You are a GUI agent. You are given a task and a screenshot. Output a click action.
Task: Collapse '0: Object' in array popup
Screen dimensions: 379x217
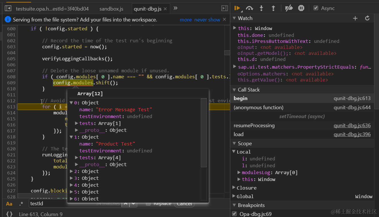pos(71,103)
